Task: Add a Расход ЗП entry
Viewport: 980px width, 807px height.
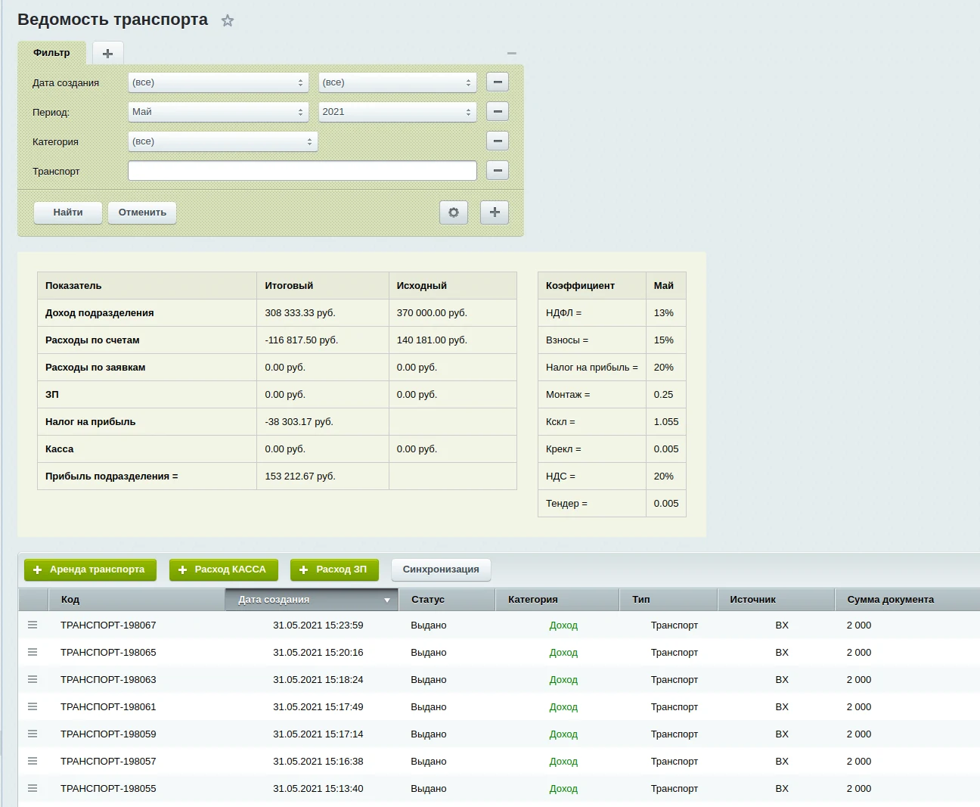Action: [x=334, y=570]
